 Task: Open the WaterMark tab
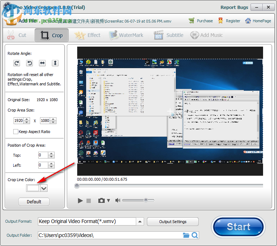[x=126, y=35]
